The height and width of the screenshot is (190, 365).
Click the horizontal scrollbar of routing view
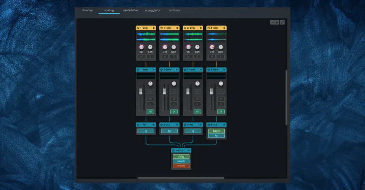click(x=181, y=178)
